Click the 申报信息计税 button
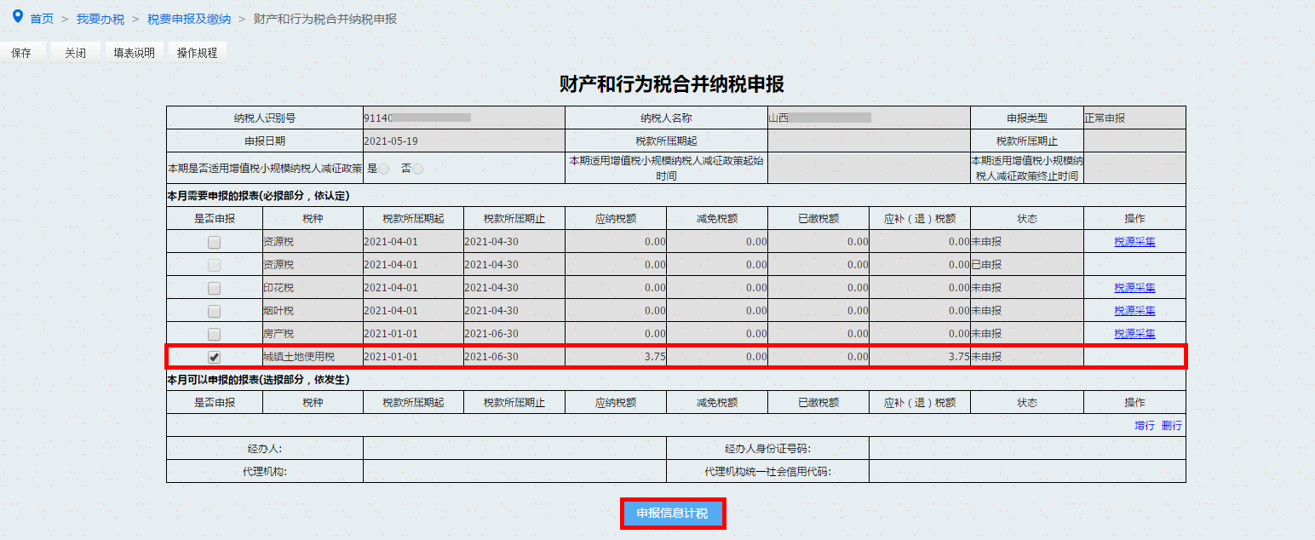 [x=673, y=514]
